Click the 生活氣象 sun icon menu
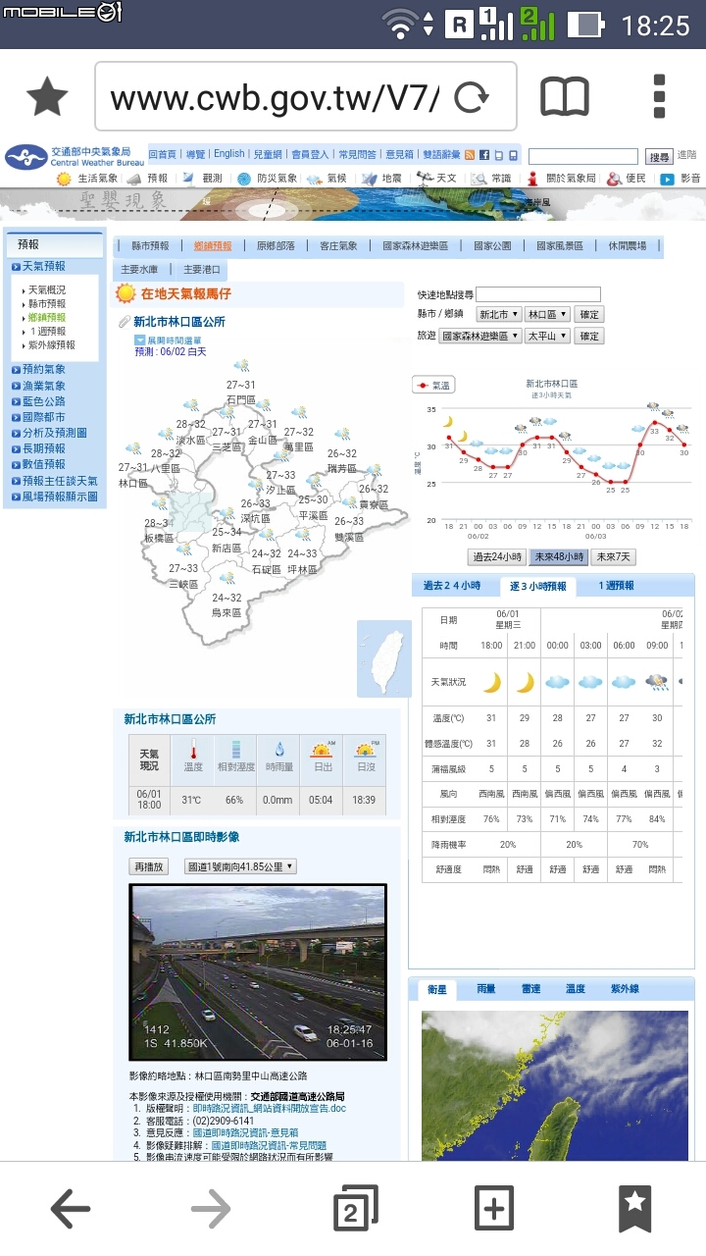 tap(64, 179)
